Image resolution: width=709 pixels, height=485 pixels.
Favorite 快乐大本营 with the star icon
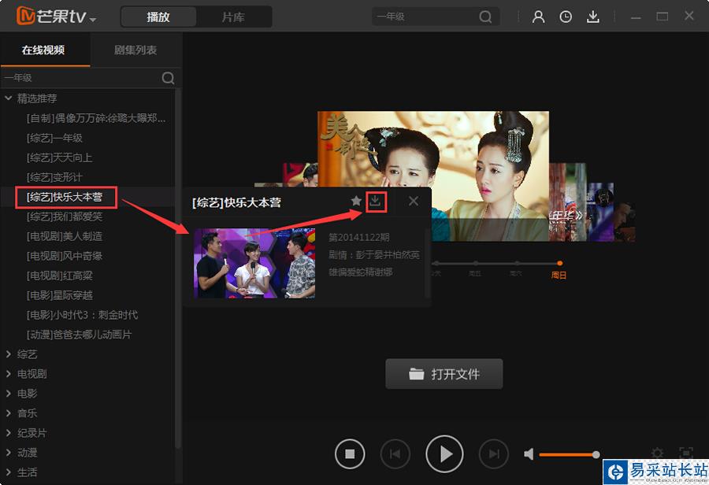click(x=356, y=201)
